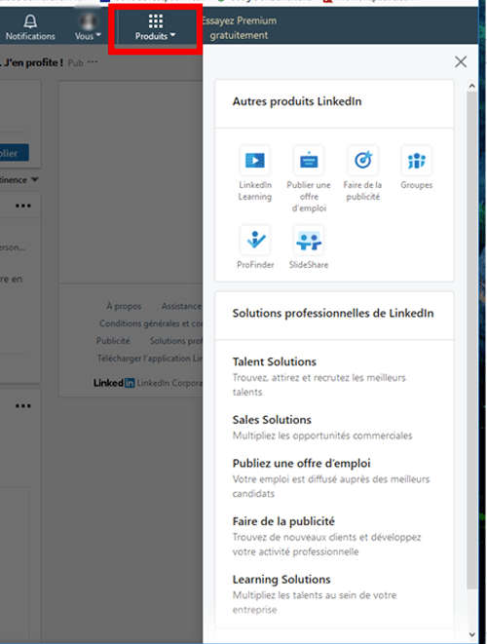
Task: Click the J'en profite ad link
Action: coord(33,62)
